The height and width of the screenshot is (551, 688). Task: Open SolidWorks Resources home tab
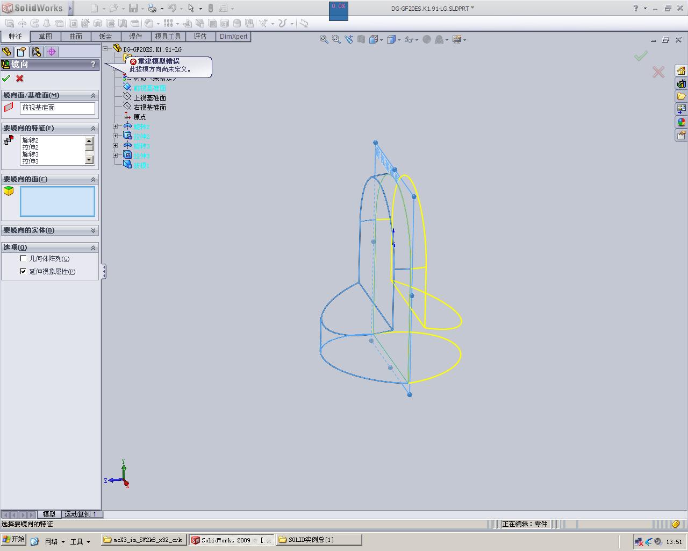[682, 71]
